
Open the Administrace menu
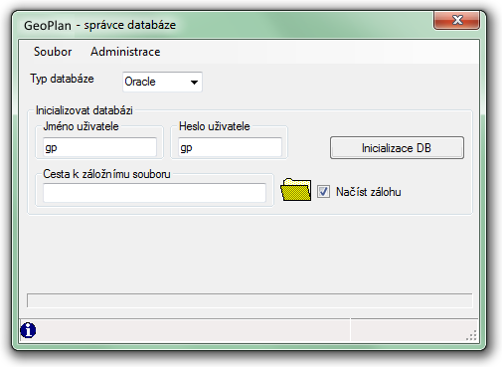(125, 52)
